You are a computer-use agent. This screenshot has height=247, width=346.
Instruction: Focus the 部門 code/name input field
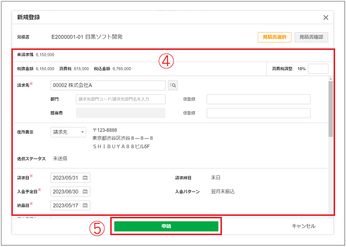pos(121,99)
